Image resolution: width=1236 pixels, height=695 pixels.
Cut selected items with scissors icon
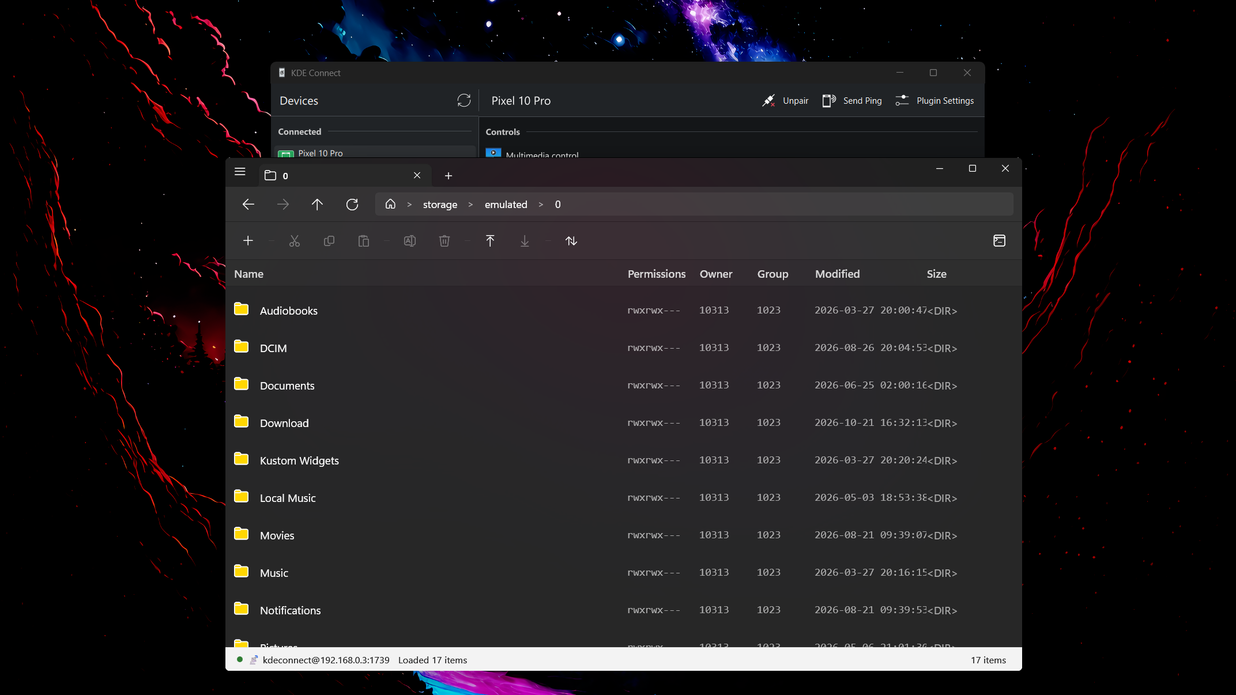[295, 241]
